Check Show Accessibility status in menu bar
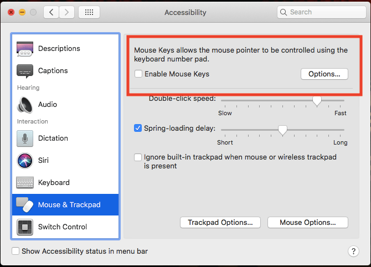 point(16,251)
